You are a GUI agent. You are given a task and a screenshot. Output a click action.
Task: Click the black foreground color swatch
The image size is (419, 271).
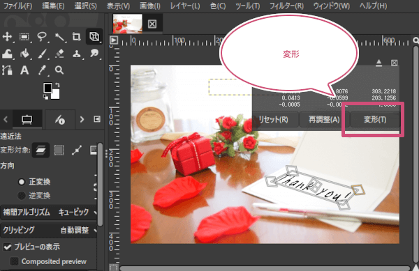click(47, 88)
